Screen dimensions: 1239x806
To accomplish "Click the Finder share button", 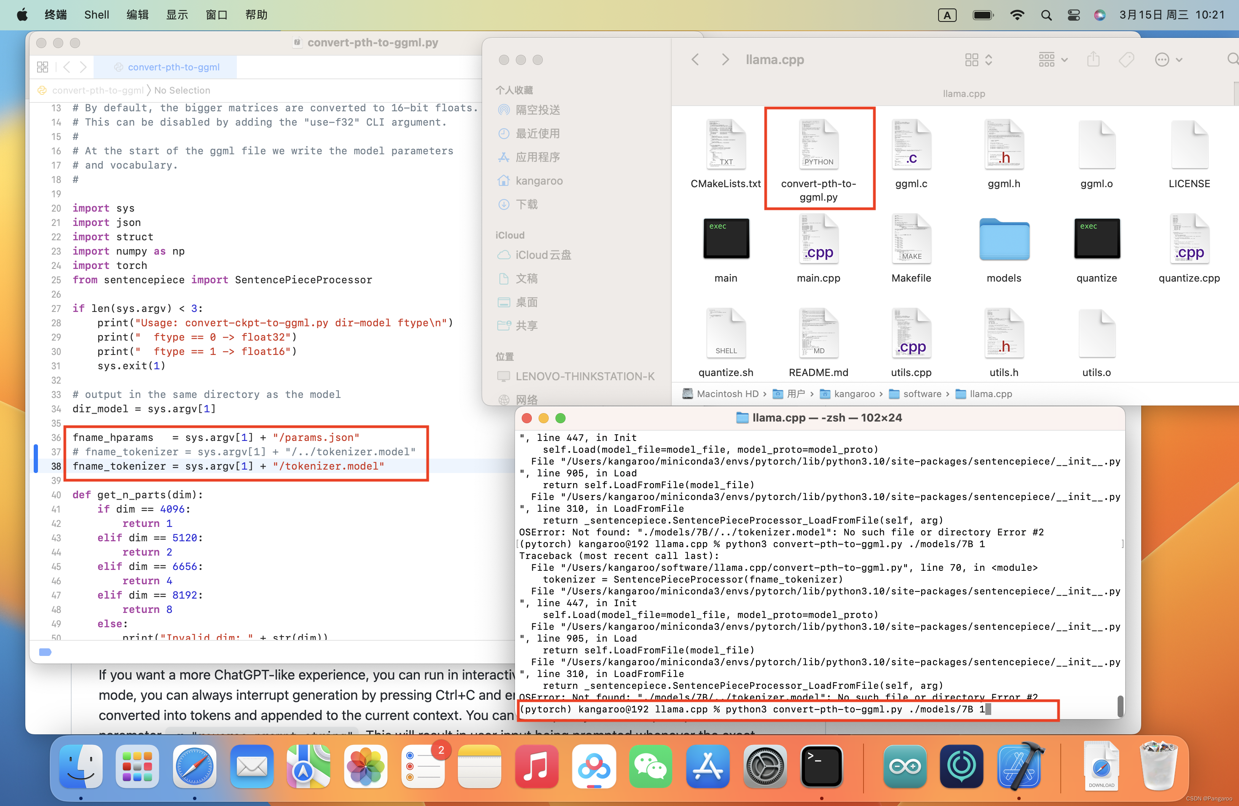I will point(1093,59).
